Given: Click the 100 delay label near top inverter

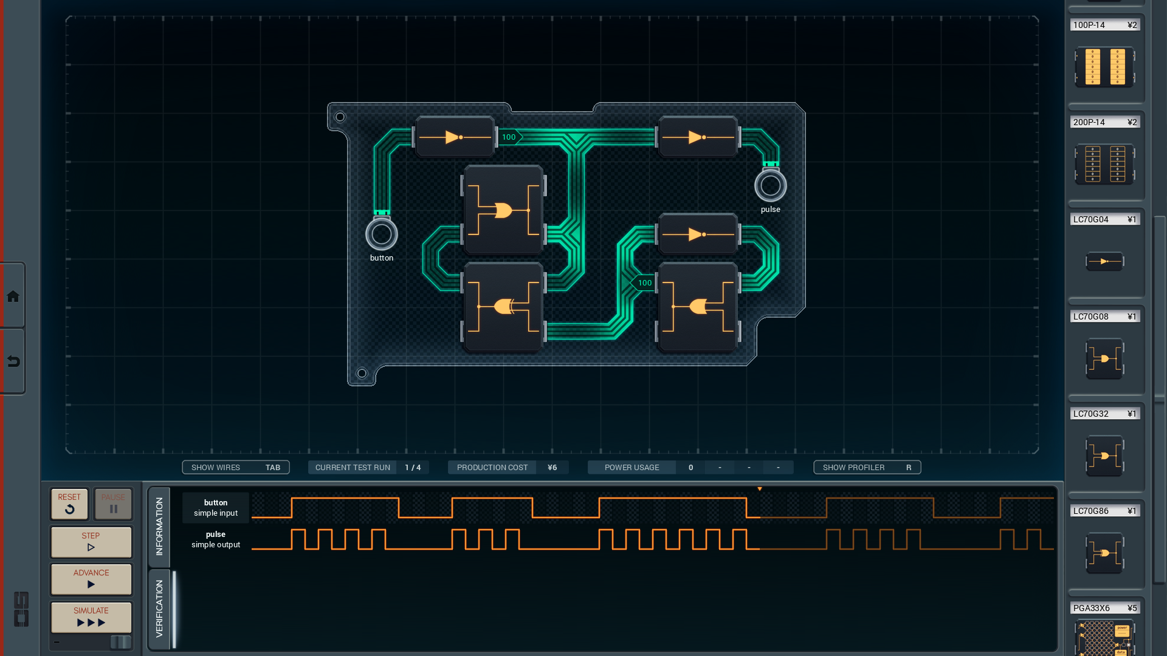Looking at the screenshot, I should point(510,137).
